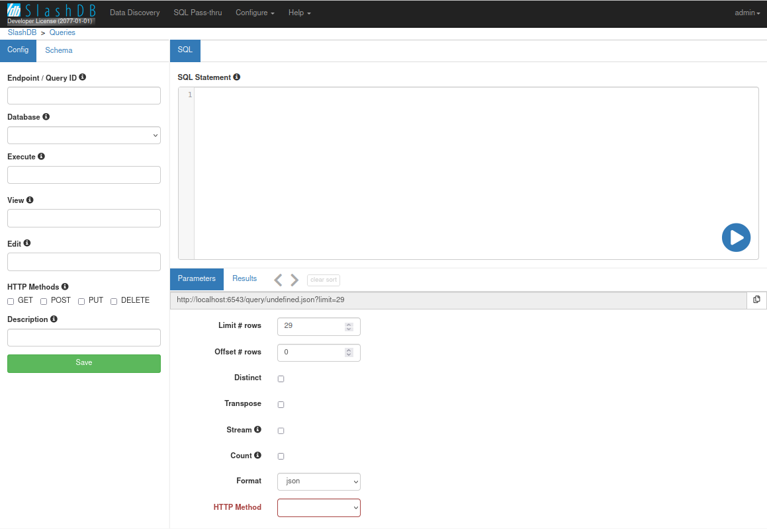Focus the Description input field
The width and height of the screenshot is (767, 529).
pos(83,337)
